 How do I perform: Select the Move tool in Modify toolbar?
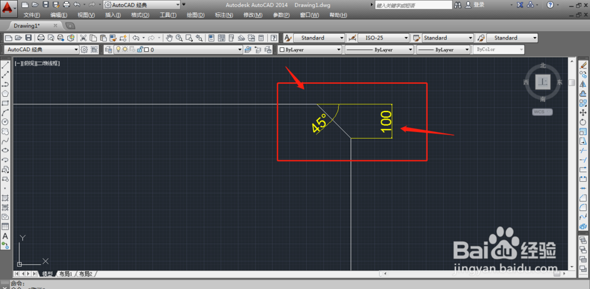pyautogui.click(x=584, y=112)
